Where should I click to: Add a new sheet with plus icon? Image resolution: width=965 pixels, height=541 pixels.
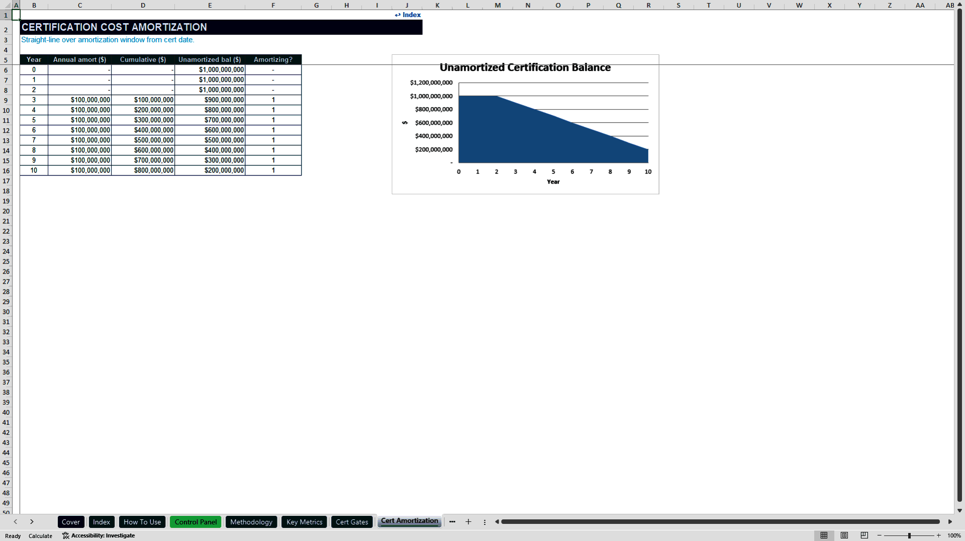pos(468,522)
